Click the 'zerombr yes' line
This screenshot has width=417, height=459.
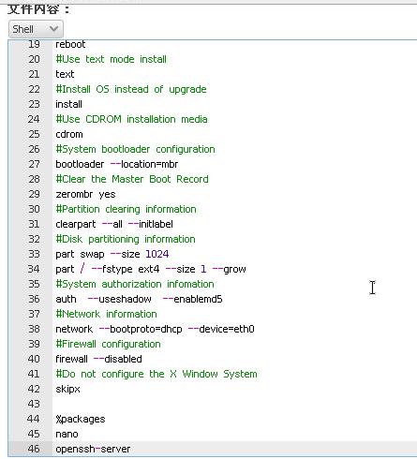pyautogui.click(x=85, y=194)
